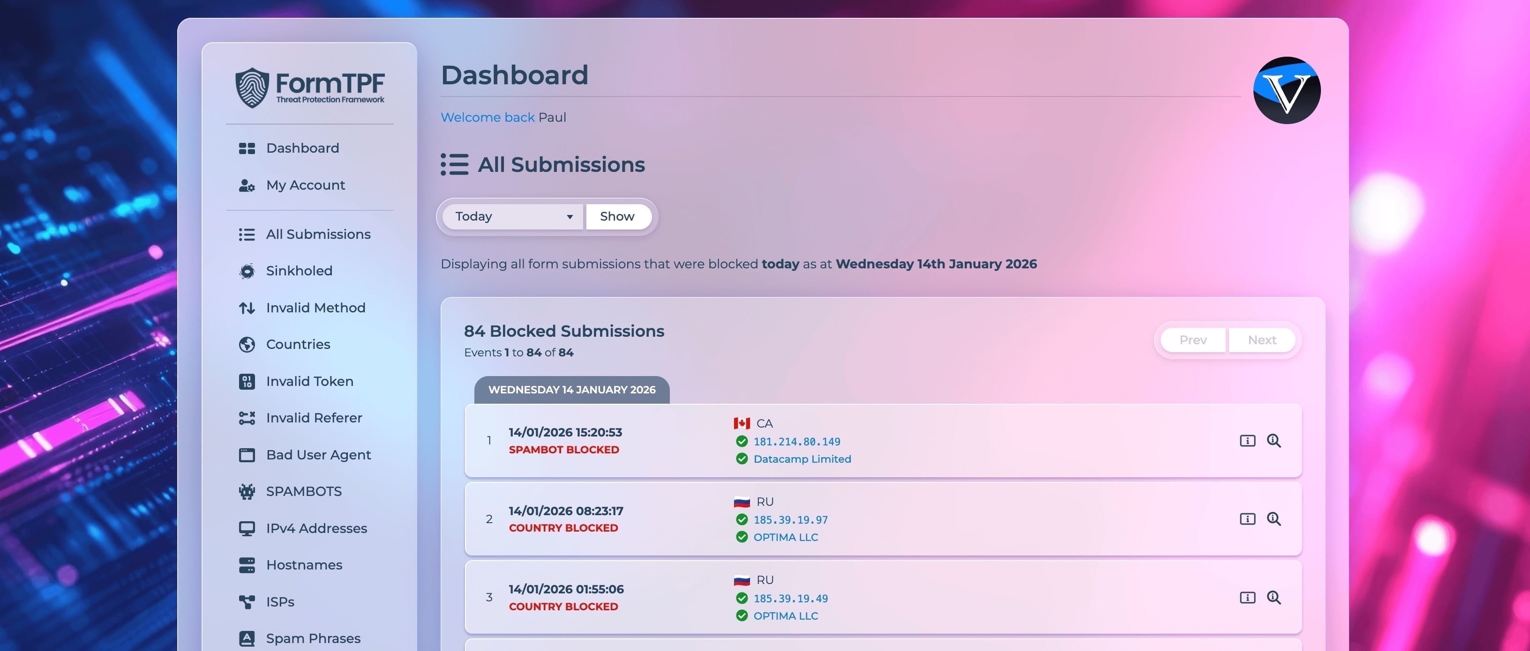Click the Datacamp Limited ISP link
The image size is (1530, 651).
click(x=802, y=459)
